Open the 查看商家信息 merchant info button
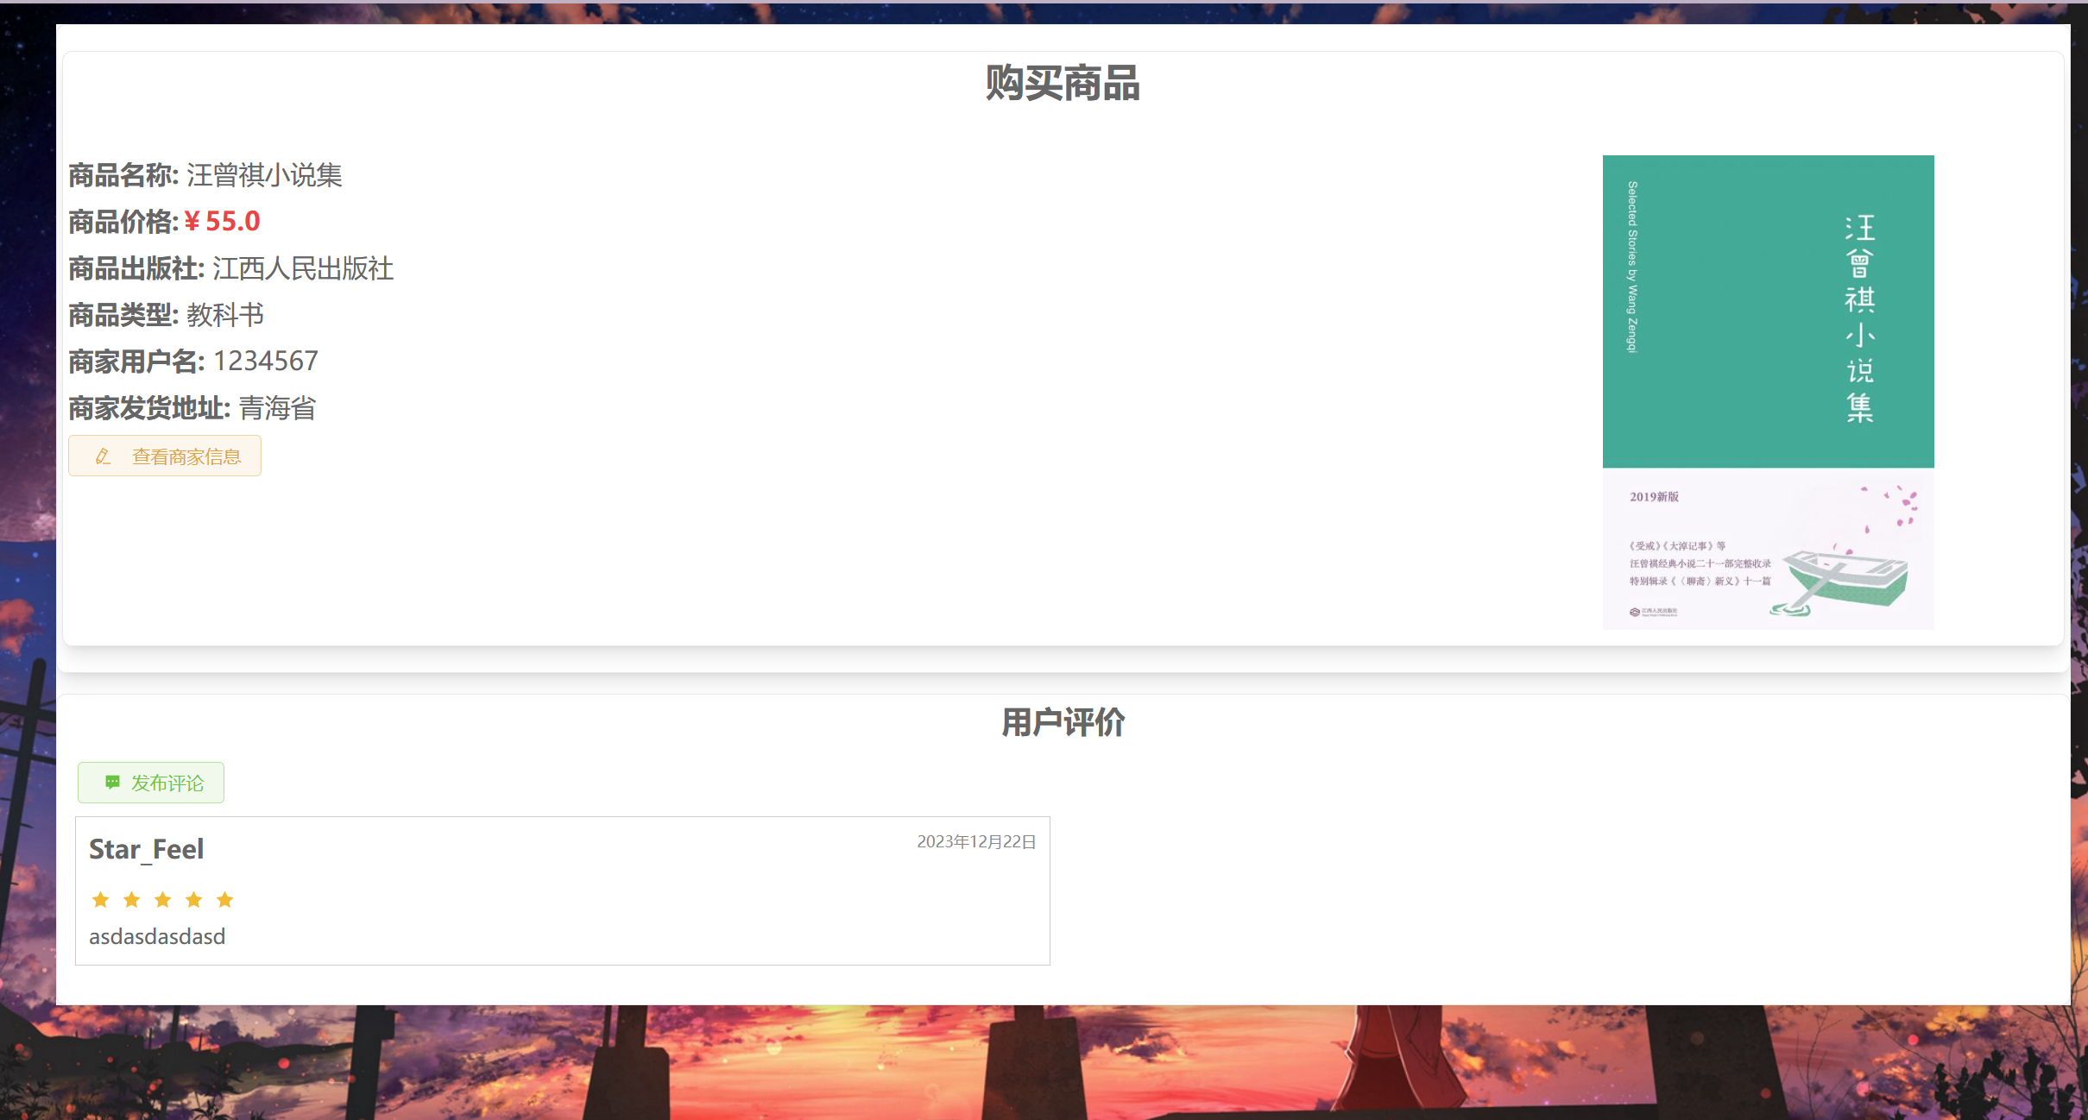The width and height of the screenshot is (2088, 1120). (x=165, y=456)
